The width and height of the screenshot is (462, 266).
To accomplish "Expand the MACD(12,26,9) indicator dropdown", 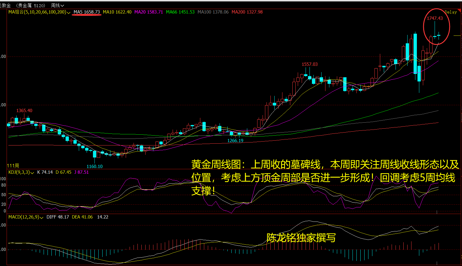I will click(42, 217).
